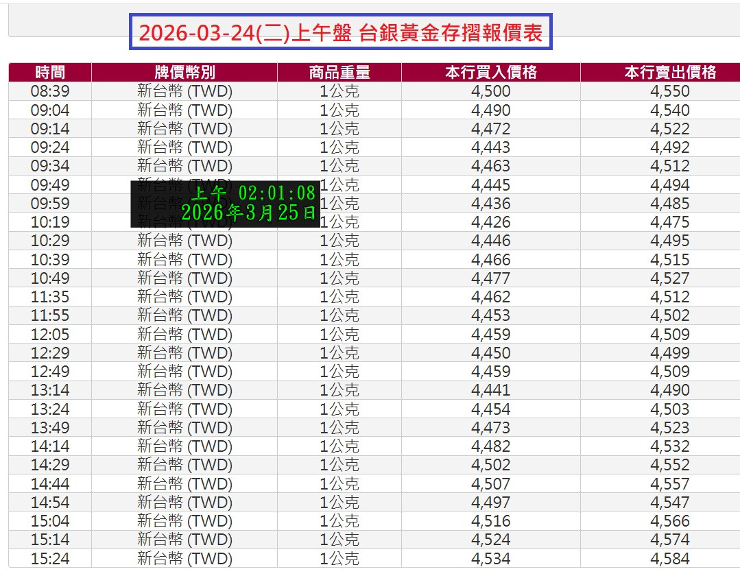Select the 14:29 time cell
740x578 pixels.
click(50, 465)
